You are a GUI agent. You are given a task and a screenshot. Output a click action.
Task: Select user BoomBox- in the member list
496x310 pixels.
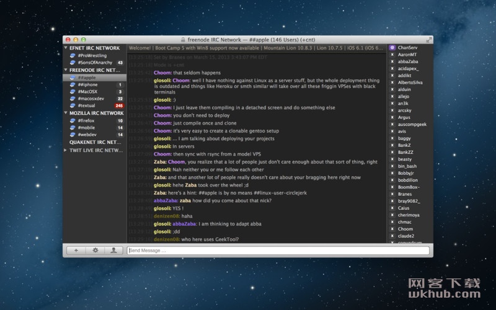pyautogui.click(x=409, y=187)
